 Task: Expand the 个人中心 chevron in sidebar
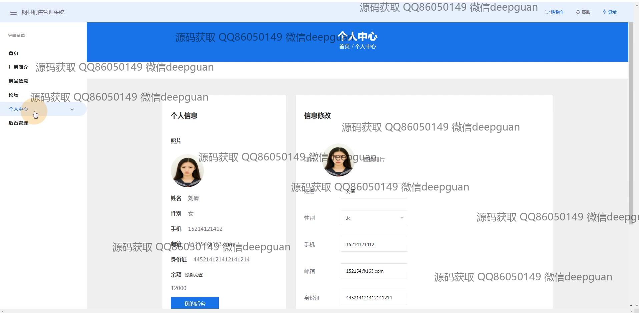[x=72, y=109]
